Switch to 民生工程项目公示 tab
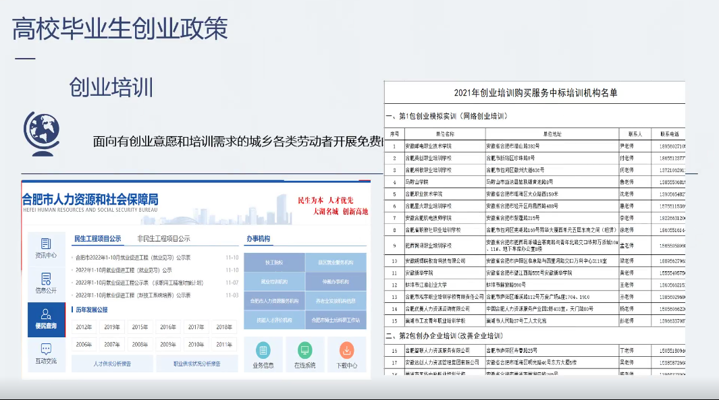The width and height of the screenshot is (719, 400). (97, 238)
